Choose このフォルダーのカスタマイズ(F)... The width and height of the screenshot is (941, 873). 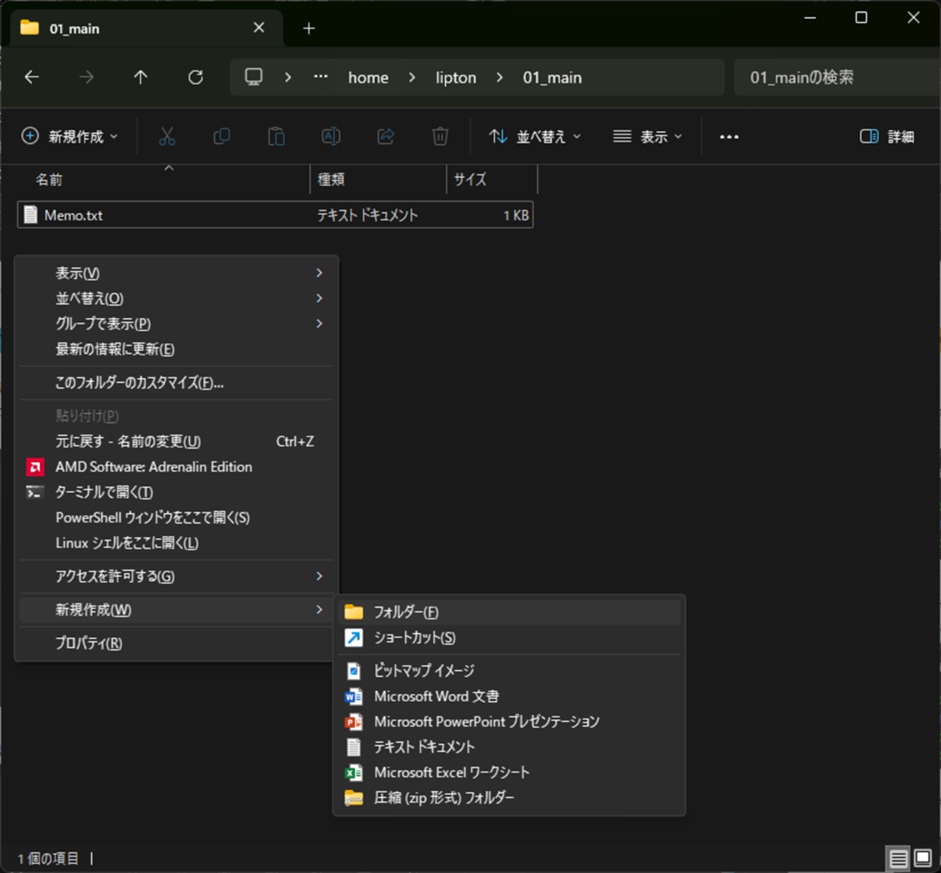[176, 382]
